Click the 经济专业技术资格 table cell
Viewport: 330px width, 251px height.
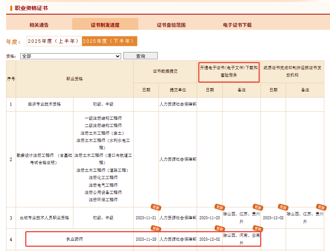[44, 104]
